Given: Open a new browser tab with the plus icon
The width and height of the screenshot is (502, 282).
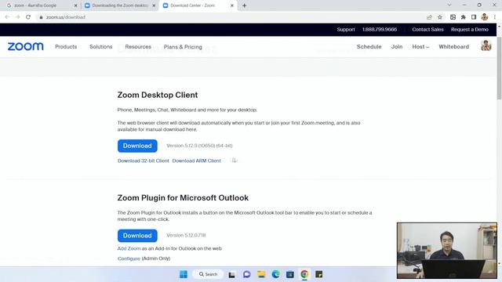Looking at the screenshot, I should tap(244, 5).
